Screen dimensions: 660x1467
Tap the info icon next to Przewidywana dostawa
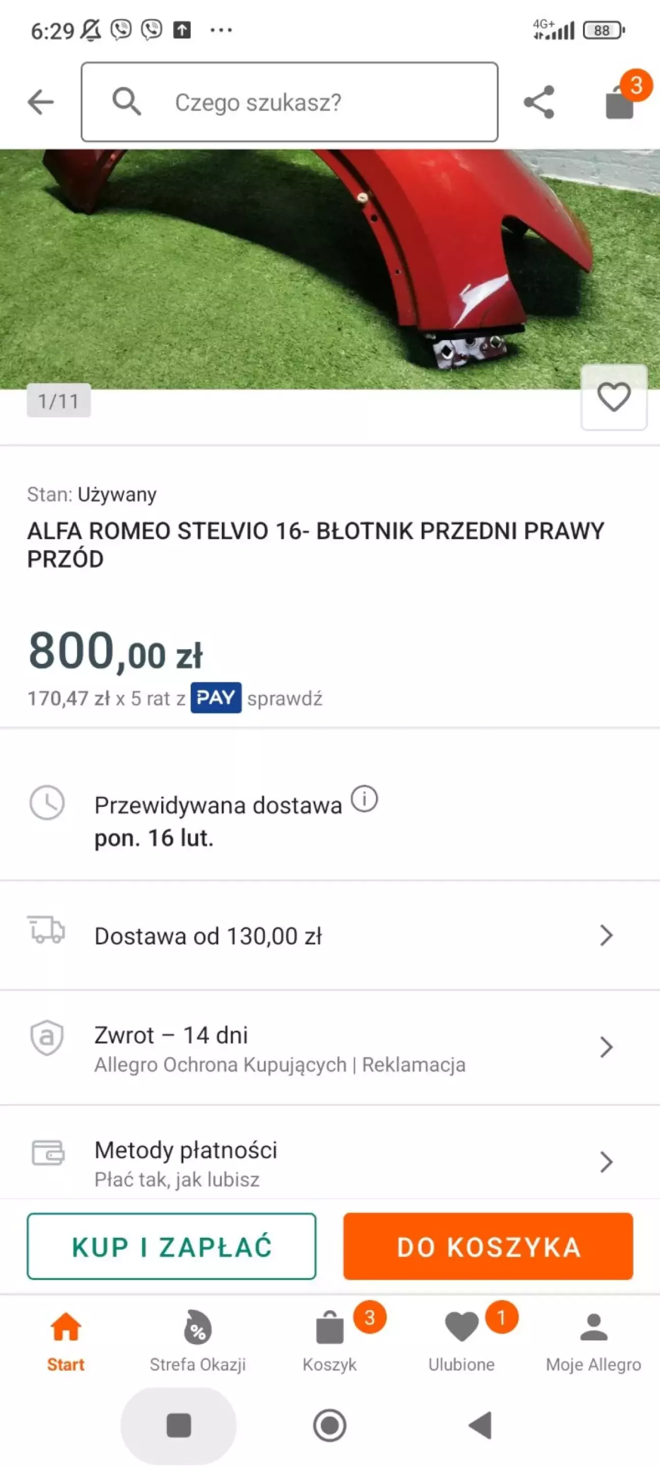pyautogui.click(x=364, y=798)
